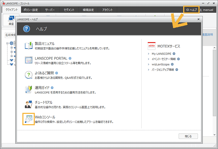Click the 閉じる button

click(x=188, y=136)
